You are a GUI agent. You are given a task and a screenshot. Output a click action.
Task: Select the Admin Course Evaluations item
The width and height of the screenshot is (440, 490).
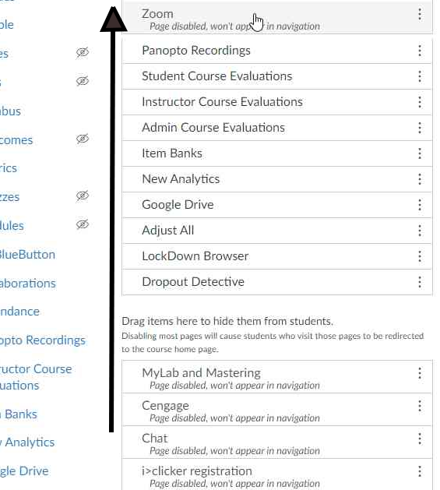pos(277,128)
